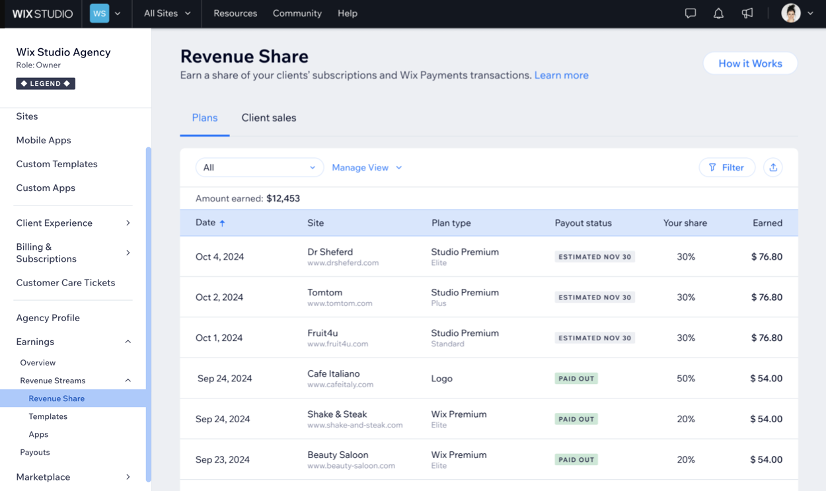
Task: Click Wix Studio Agency workspace name
Action: (63, 52)
